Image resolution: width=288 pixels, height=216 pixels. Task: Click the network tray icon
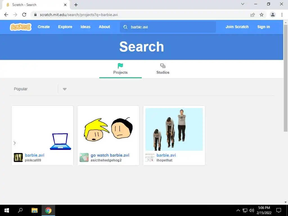tap(245, 210)
